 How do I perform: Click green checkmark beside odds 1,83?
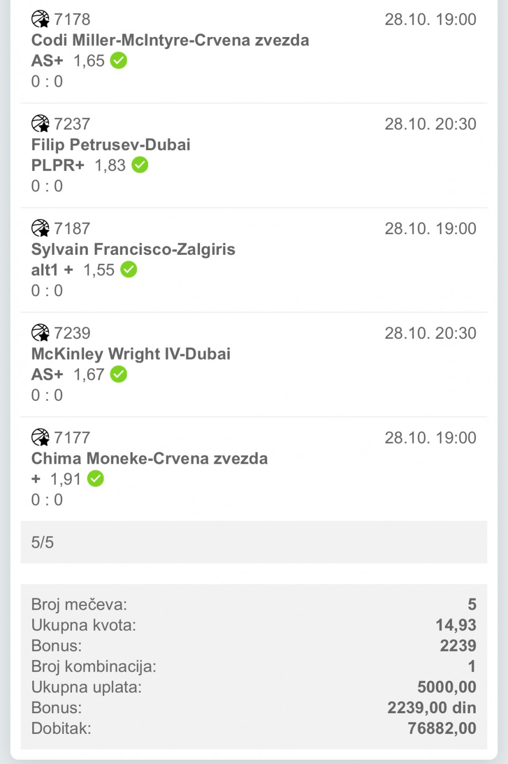pyautogui.click(x=140, y=165)
